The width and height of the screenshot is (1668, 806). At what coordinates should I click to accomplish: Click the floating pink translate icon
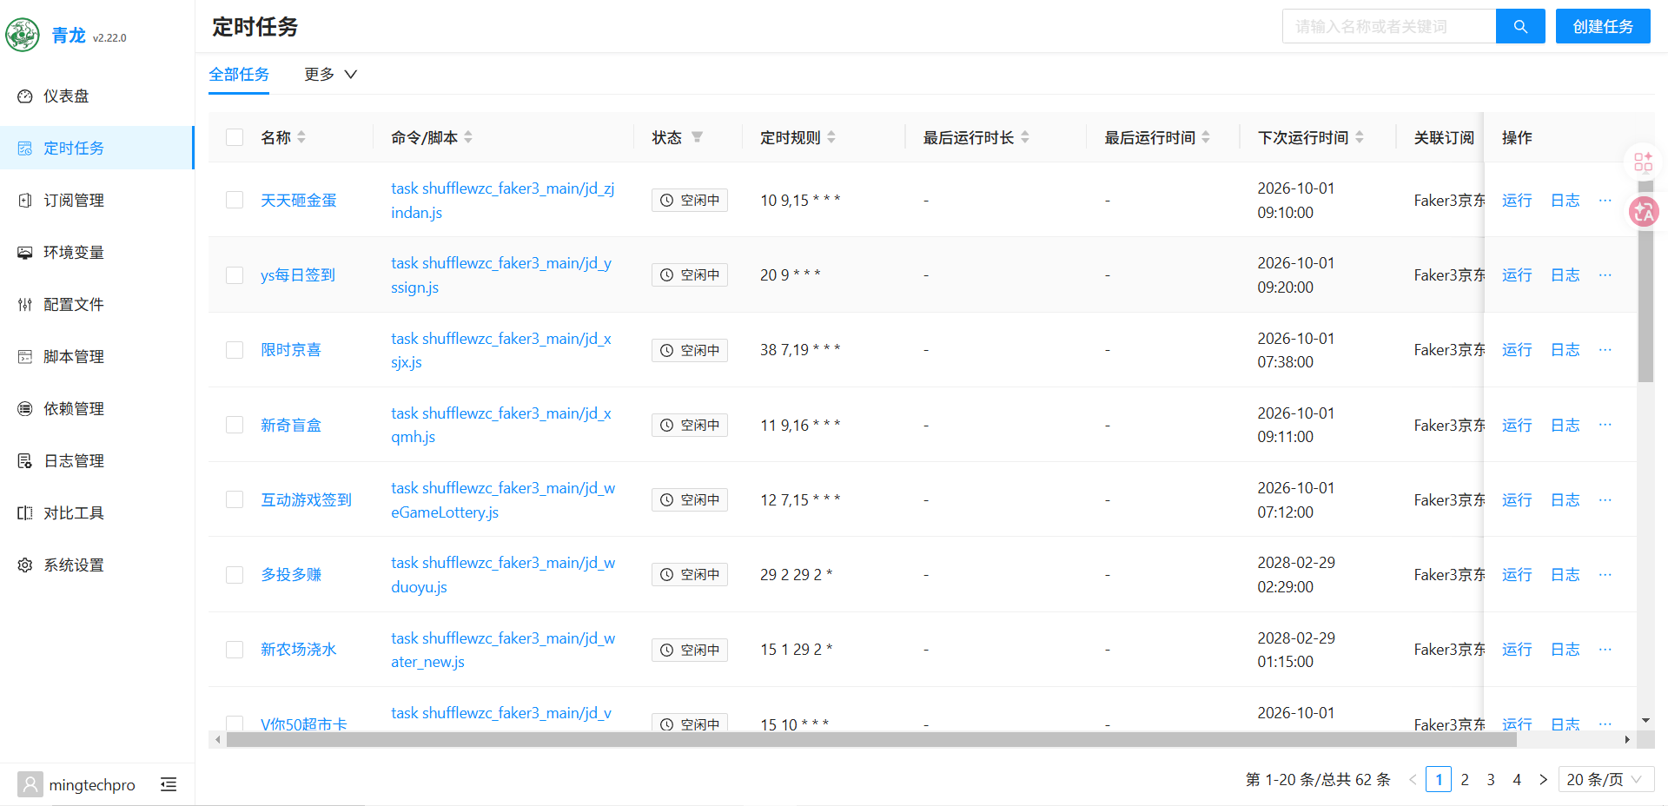tap(1644, 211)
